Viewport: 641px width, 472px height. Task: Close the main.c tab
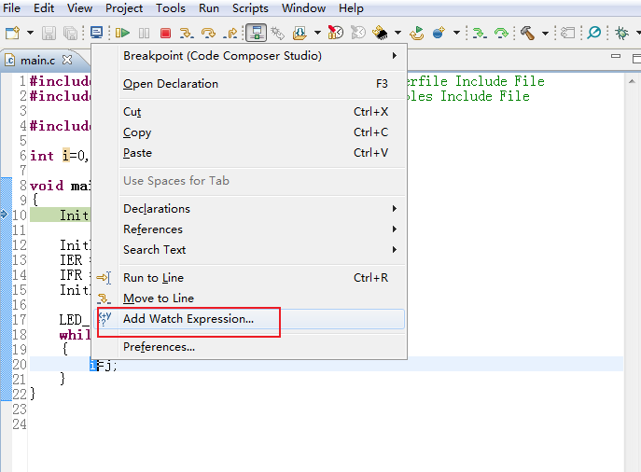click(x=67, y=60)
